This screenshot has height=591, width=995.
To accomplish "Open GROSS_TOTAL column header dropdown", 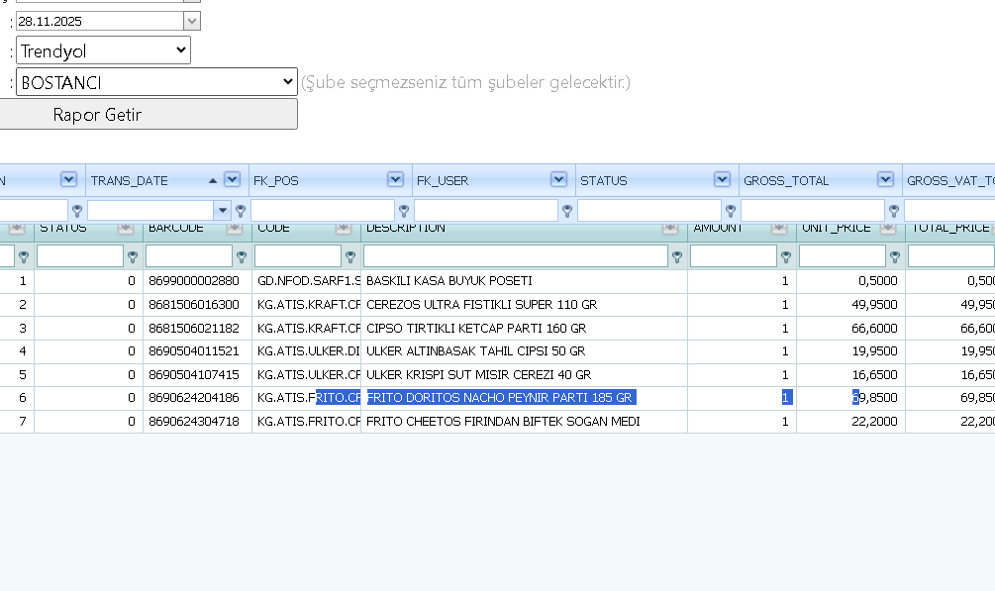I will pos(885,179).
